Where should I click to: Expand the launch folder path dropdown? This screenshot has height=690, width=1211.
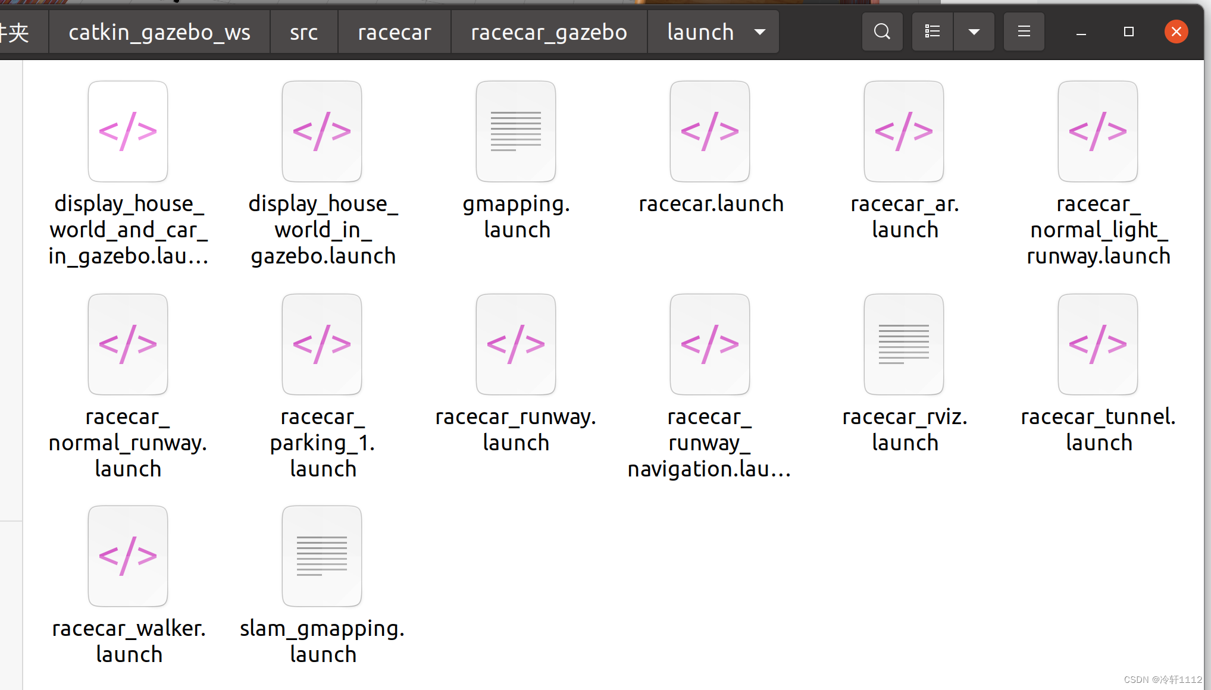point(759,32)
